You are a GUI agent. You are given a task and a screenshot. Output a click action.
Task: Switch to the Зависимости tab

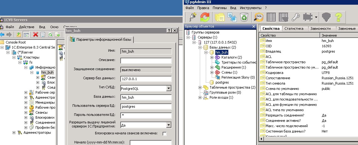pos(320,28)
